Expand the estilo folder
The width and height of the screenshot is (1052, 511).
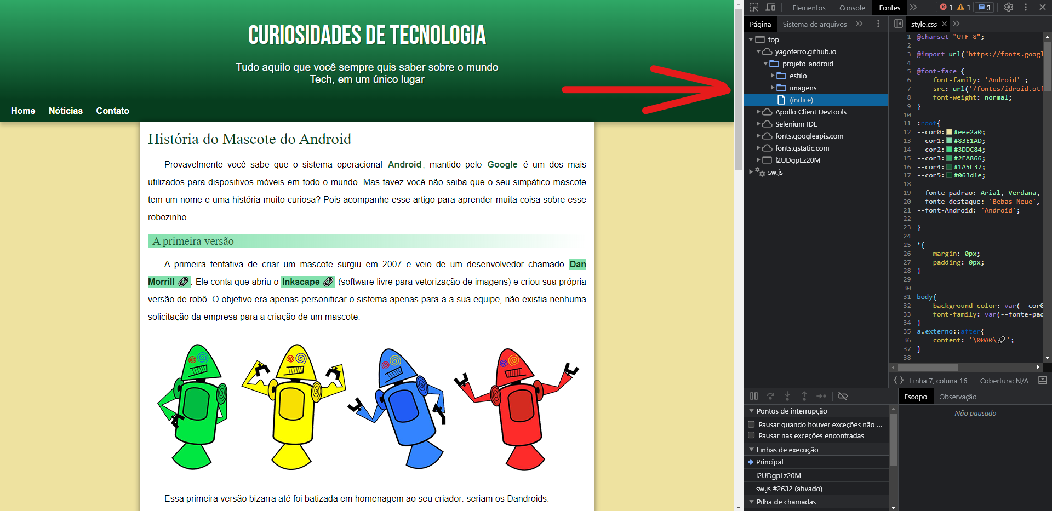(773, 76)
